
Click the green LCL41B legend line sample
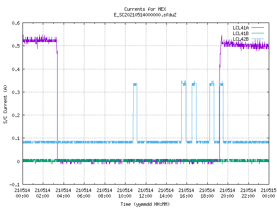tap(258, 33)
